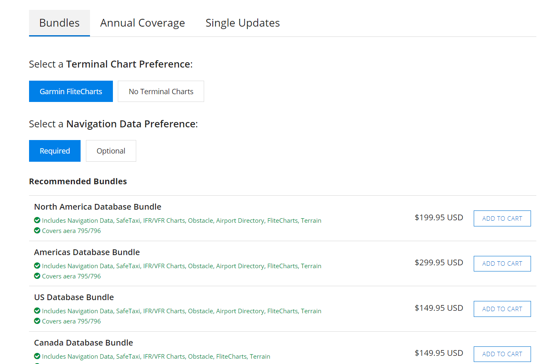Click the Canada bundle $149.95 USD price
This screenshot has width=549, height=364.
[x=439, y=353]
